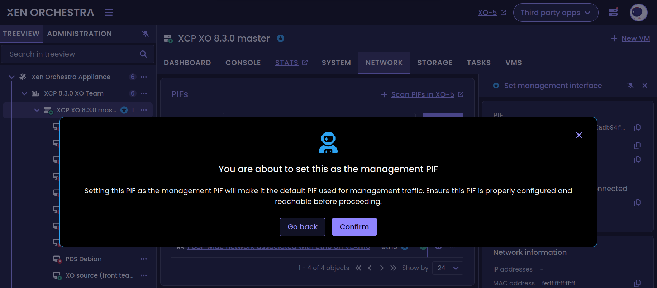Click the magnifier icon in treeview search
This screenshot has height=288, width=657.
(143, 54)
